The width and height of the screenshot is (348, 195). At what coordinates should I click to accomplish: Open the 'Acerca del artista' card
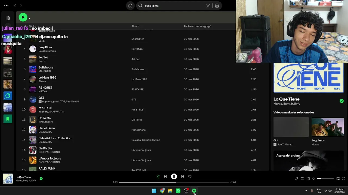309,161
